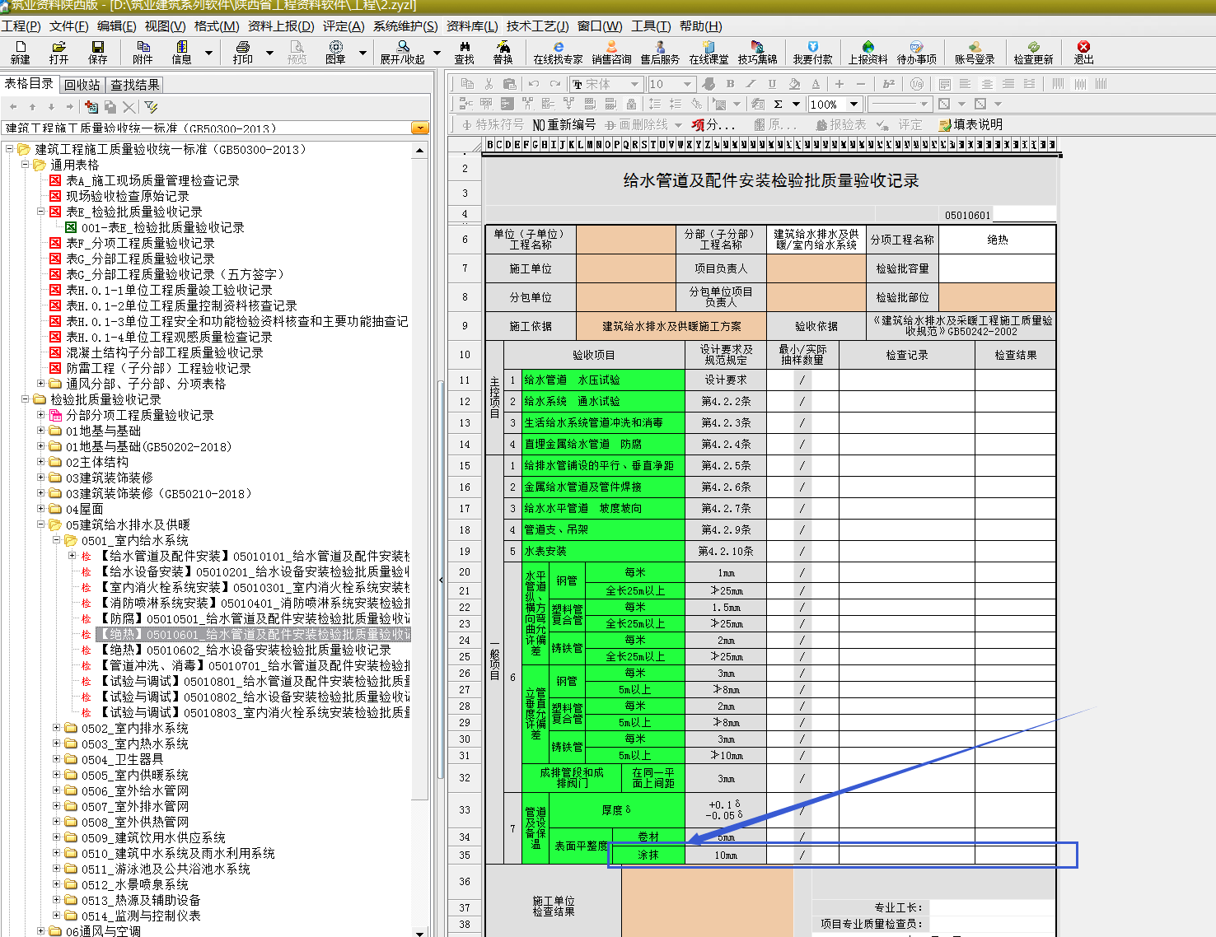Click the 我要付款 payment icon
The image size is (1216, 937).
tap(812, 52)
